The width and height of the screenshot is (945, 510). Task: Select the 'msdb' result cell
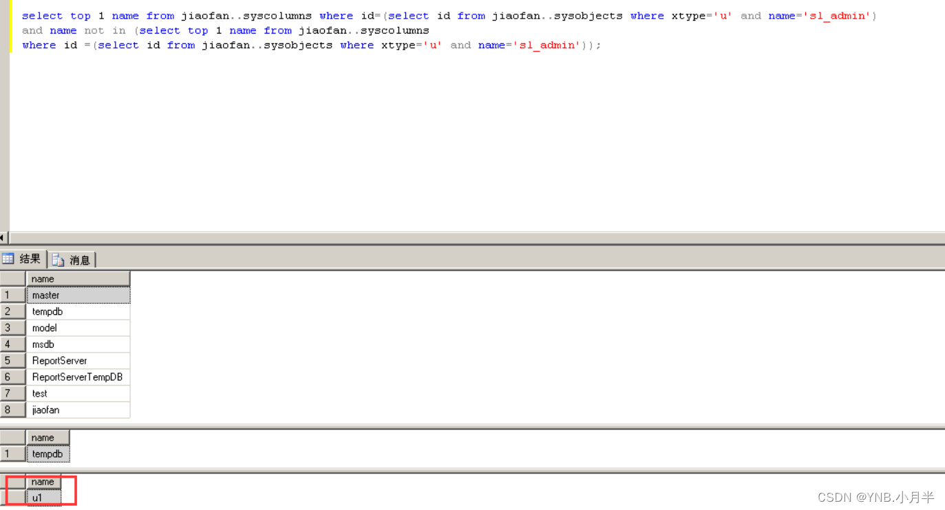click(x=78, y=344)
